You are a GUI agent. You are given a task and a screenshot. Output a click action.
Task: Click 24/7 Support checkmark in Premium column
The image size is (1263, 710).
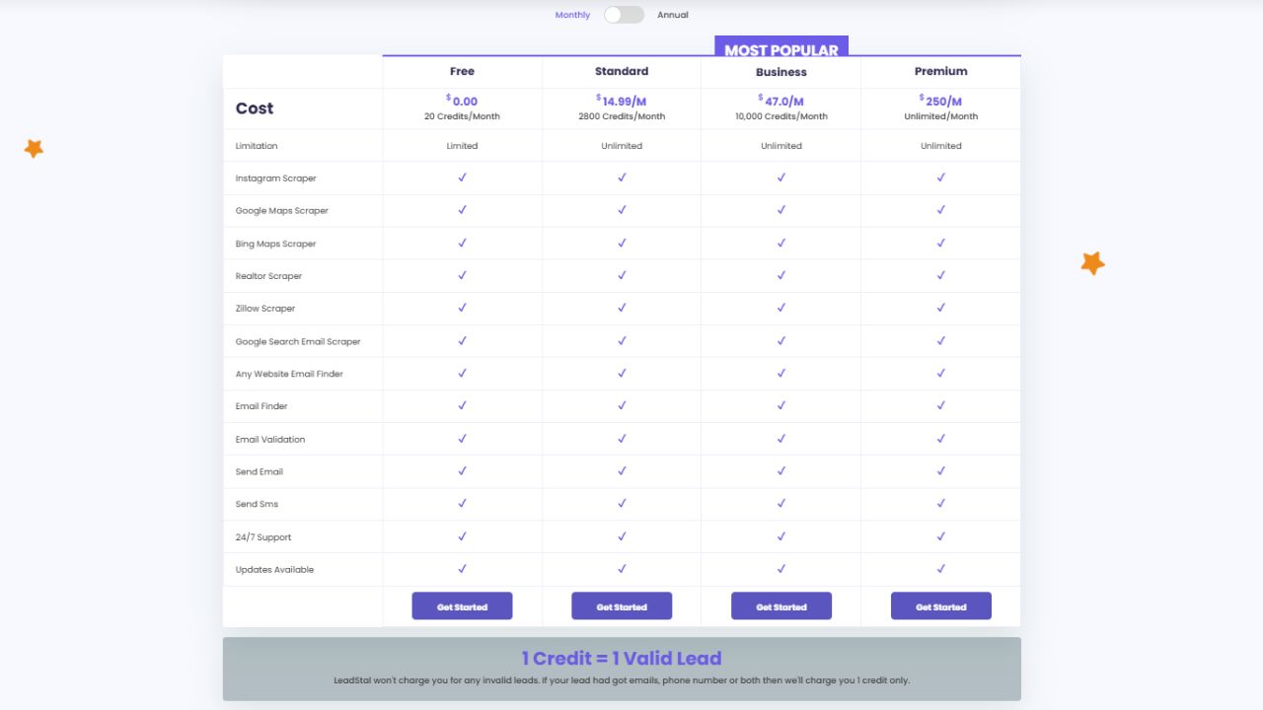click(940, 536)
